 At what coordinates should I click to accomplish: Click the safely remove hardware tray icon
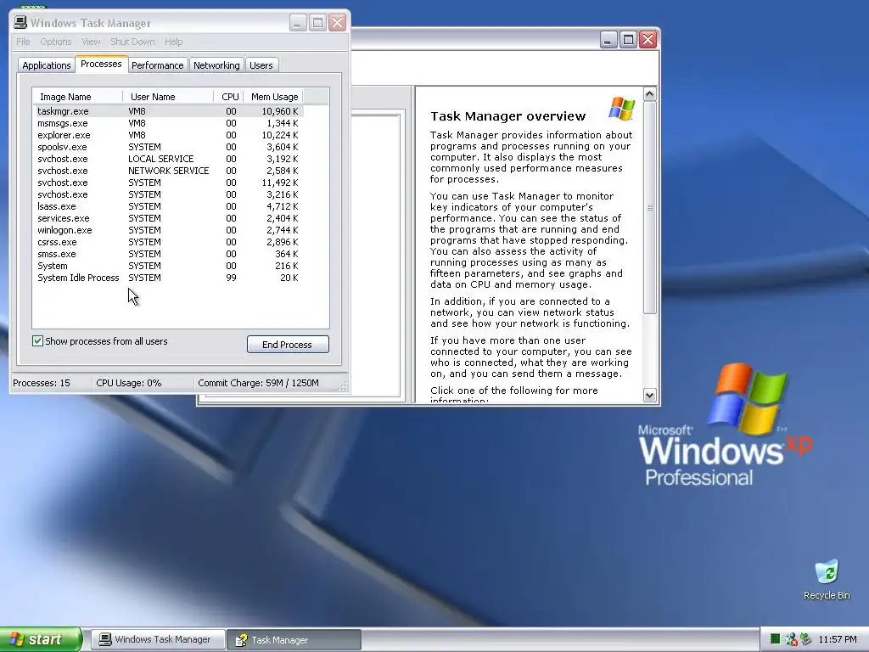point(805,639)
